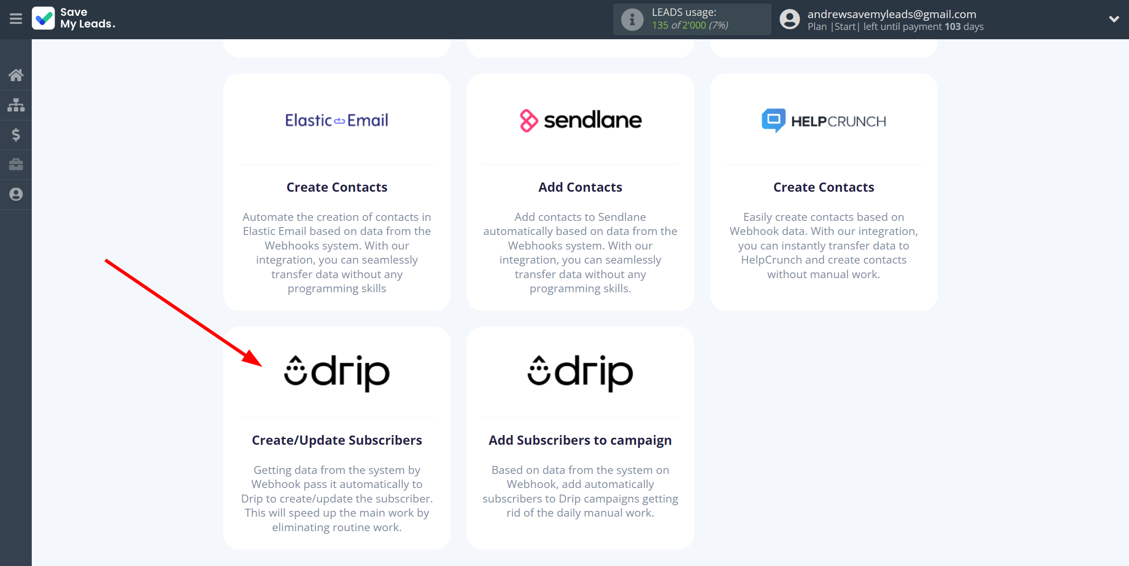The width and height of the screenshot is (1129, 566).
Task: Click the Sendlane description text
Action: [580, 253]
